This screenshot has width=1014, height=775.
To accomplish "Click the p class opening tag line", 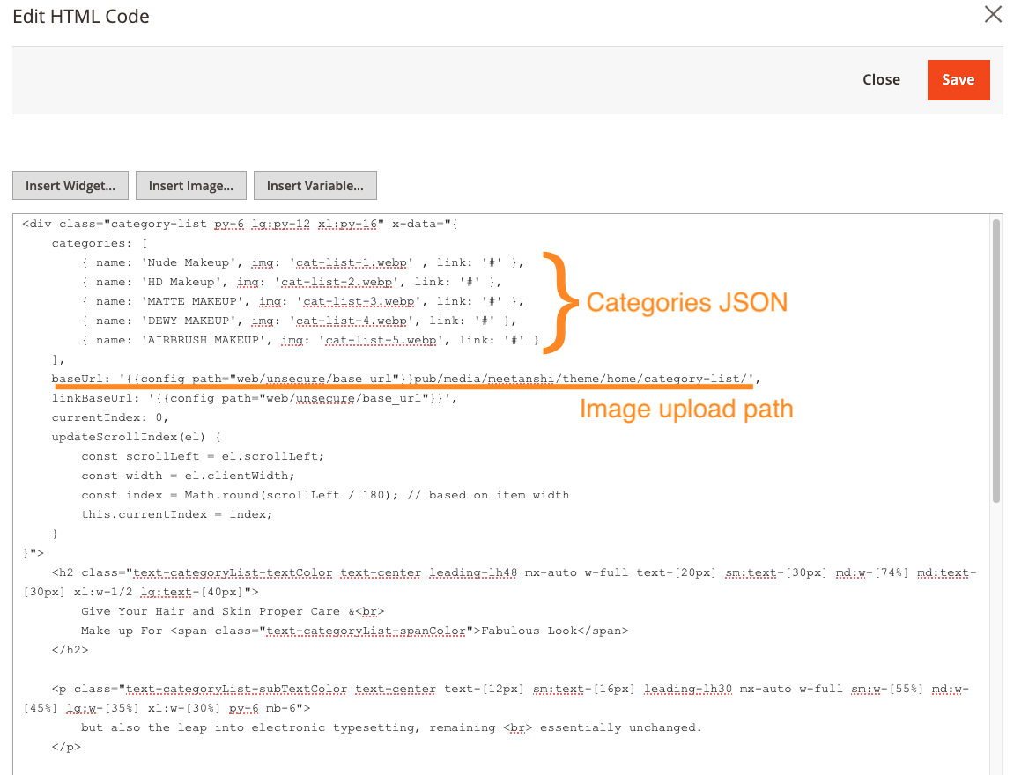I will pyautogui.click(x=510, y=689).
